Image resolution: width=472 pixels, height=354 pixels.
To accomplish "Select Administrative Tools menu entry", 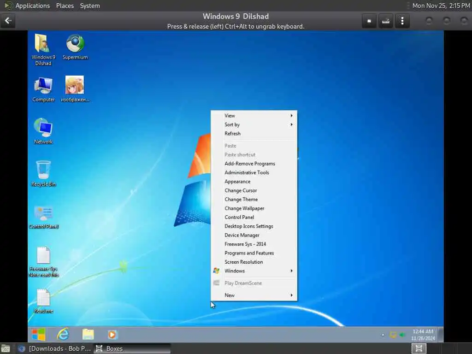I will click(254, 172).
